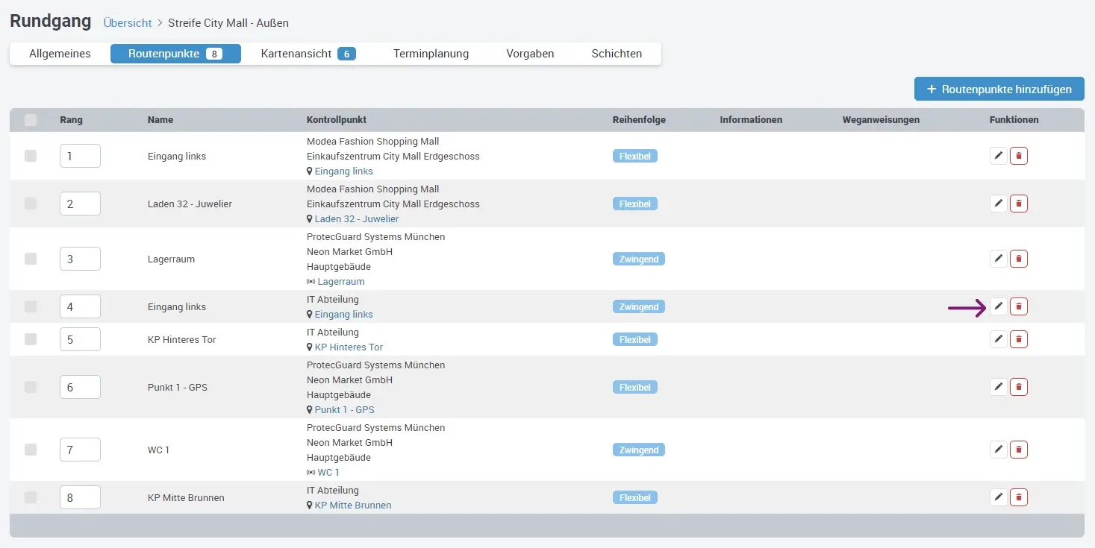Screen dimensions: 1095x548
Task: Open the Terminplanung tab
Action: 431,54
